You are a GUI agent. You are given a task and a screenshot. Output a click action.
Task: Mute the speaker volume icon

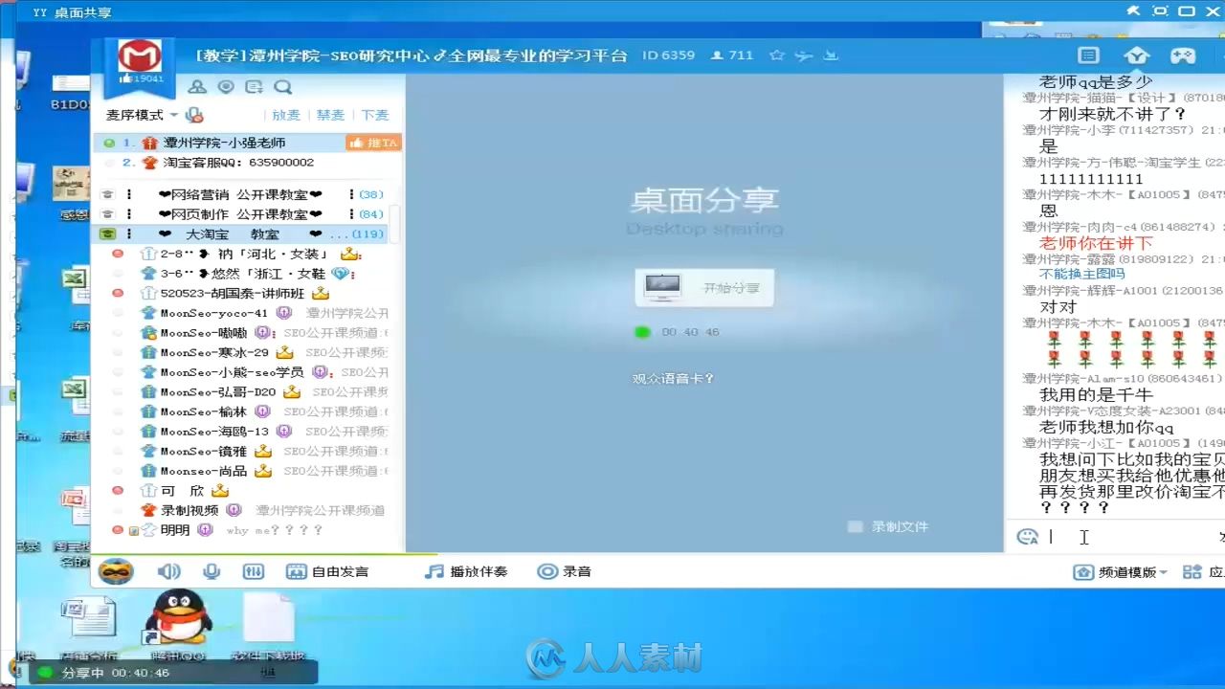click(169, 571)
